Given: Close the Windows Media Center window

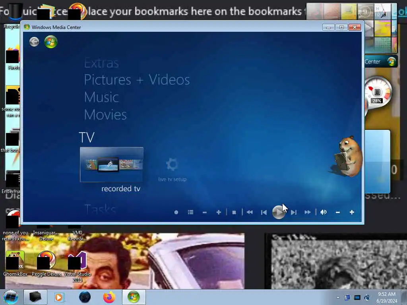Looking at the screenshot, I should [355, 27].
